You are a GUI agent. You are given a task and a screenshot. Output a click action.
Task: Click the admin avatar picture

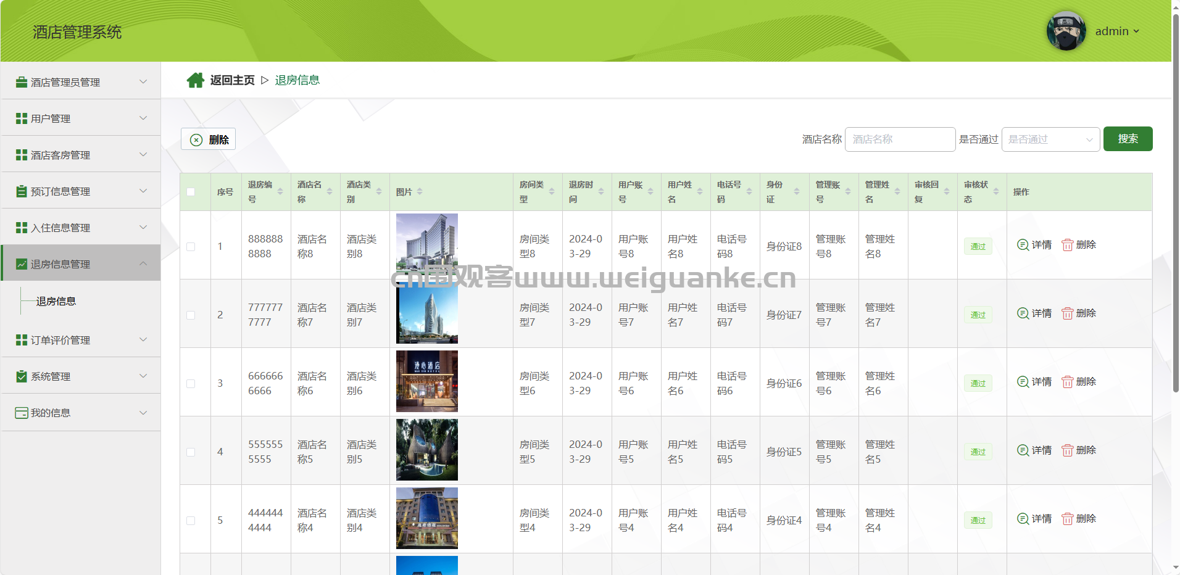[x=1066, y=31]
